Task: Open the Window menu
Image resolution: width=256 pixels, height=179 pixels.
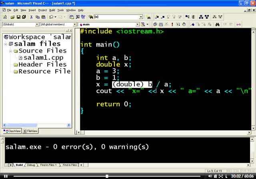Action: [71, 10]
